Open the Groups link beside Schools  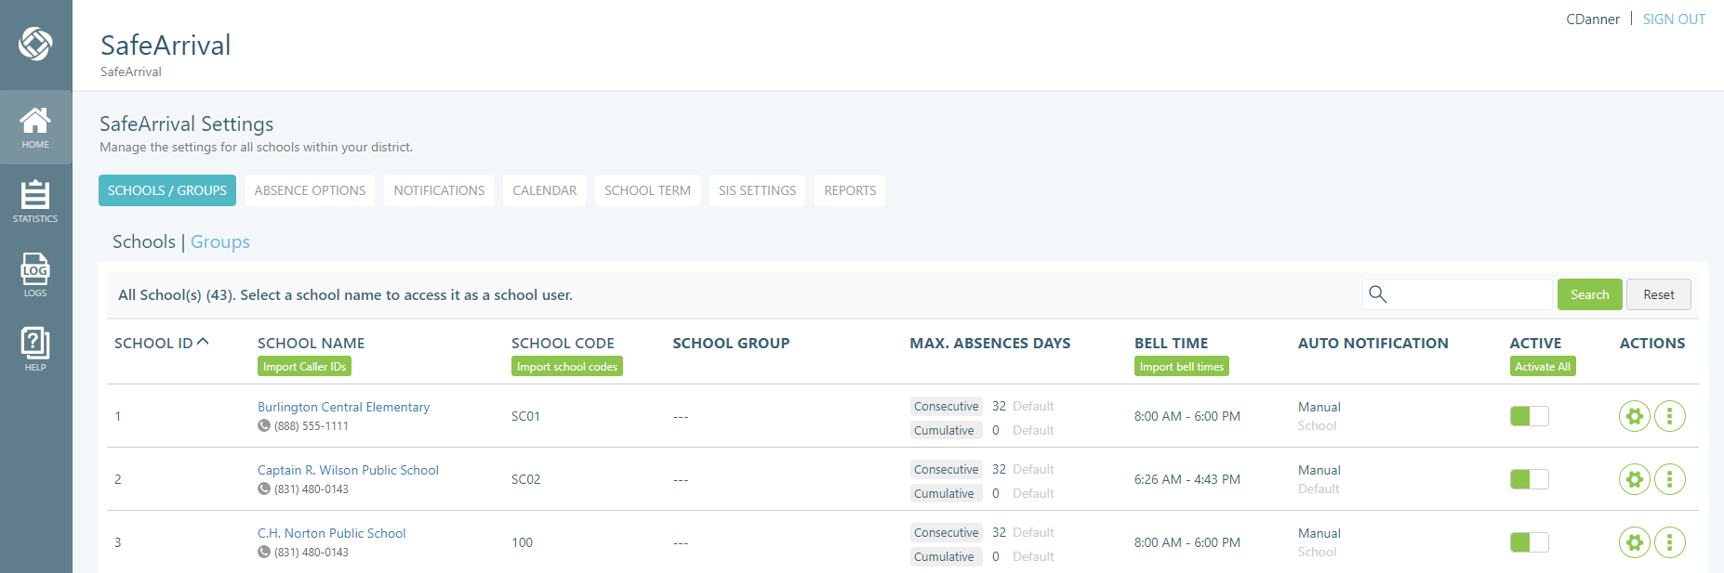[x=220, y=241]
